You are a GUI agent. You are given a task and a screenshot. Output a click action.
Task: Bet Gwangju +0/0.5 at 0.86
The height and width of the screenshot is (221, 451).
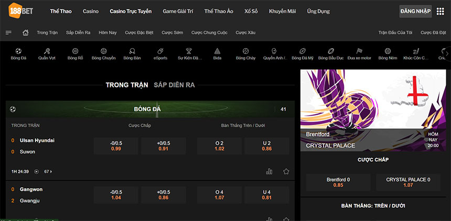coord(164,195)
